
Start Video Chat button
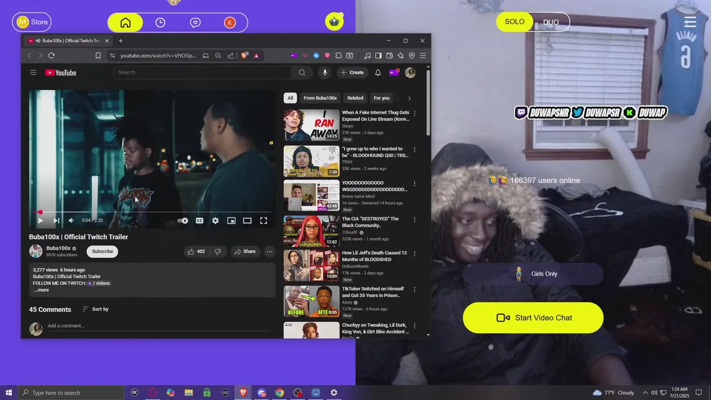[533, 318]
